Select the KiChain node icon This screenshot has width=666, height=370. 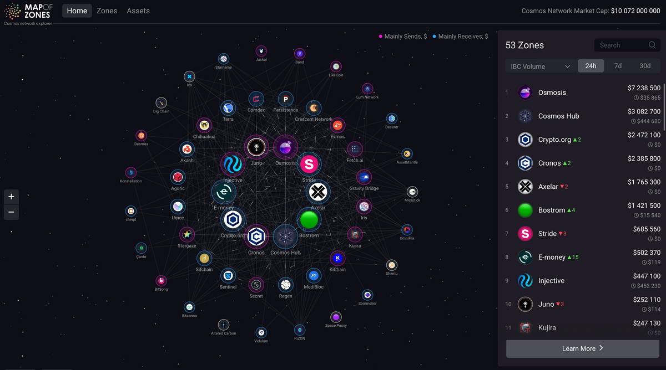point(337,258)
